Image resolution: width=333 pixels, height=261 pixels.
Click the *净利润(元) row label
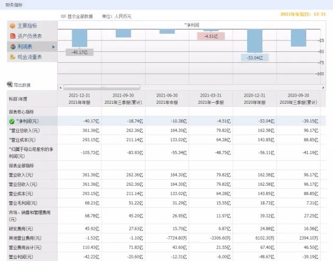28,121
